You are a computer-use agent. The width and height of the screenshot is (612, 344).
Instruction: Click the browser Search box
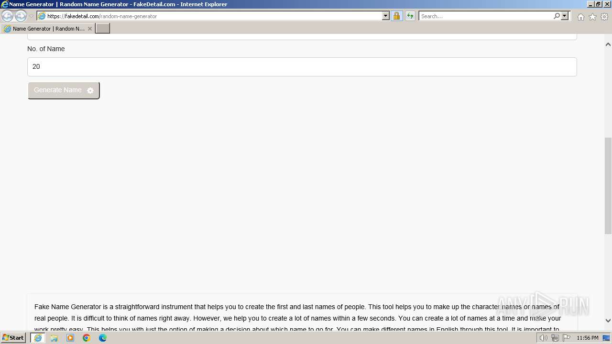[485, 16]
